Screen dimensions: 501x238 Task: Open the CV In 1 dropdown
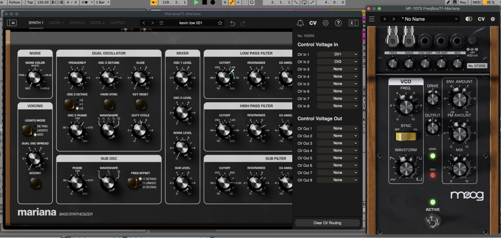(338, 54)
